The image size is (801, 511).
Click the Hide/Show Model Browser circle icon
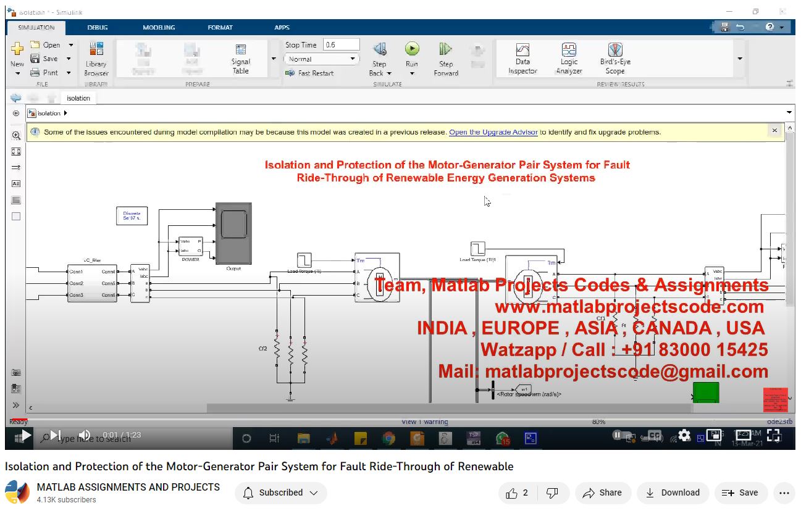pyautogui.click(x=16, y=114)
